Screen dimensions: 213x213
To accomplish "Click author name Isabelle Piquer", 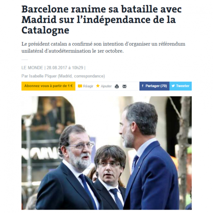I will [43, 76].
